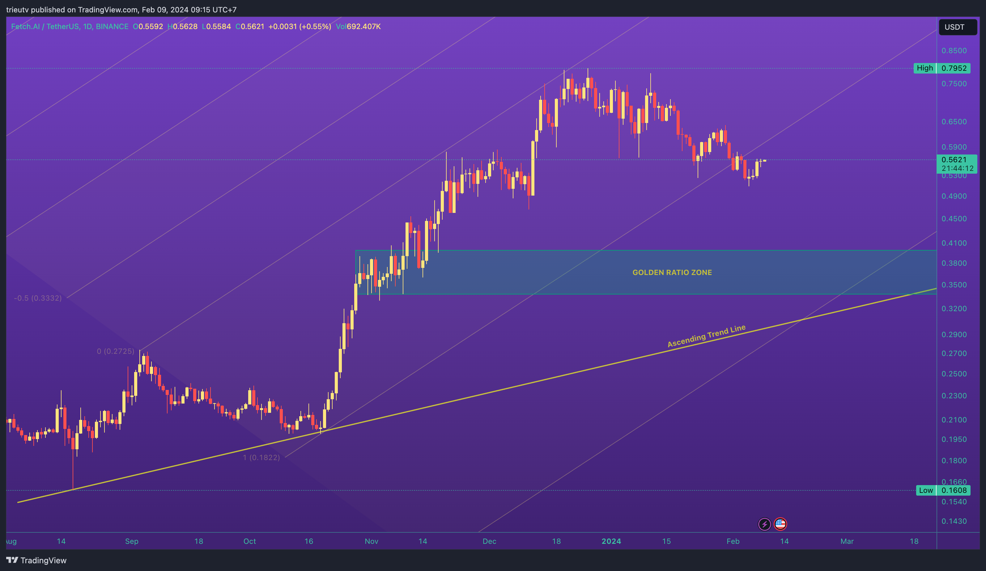Click the countdown timer 21:44:12

957,169
